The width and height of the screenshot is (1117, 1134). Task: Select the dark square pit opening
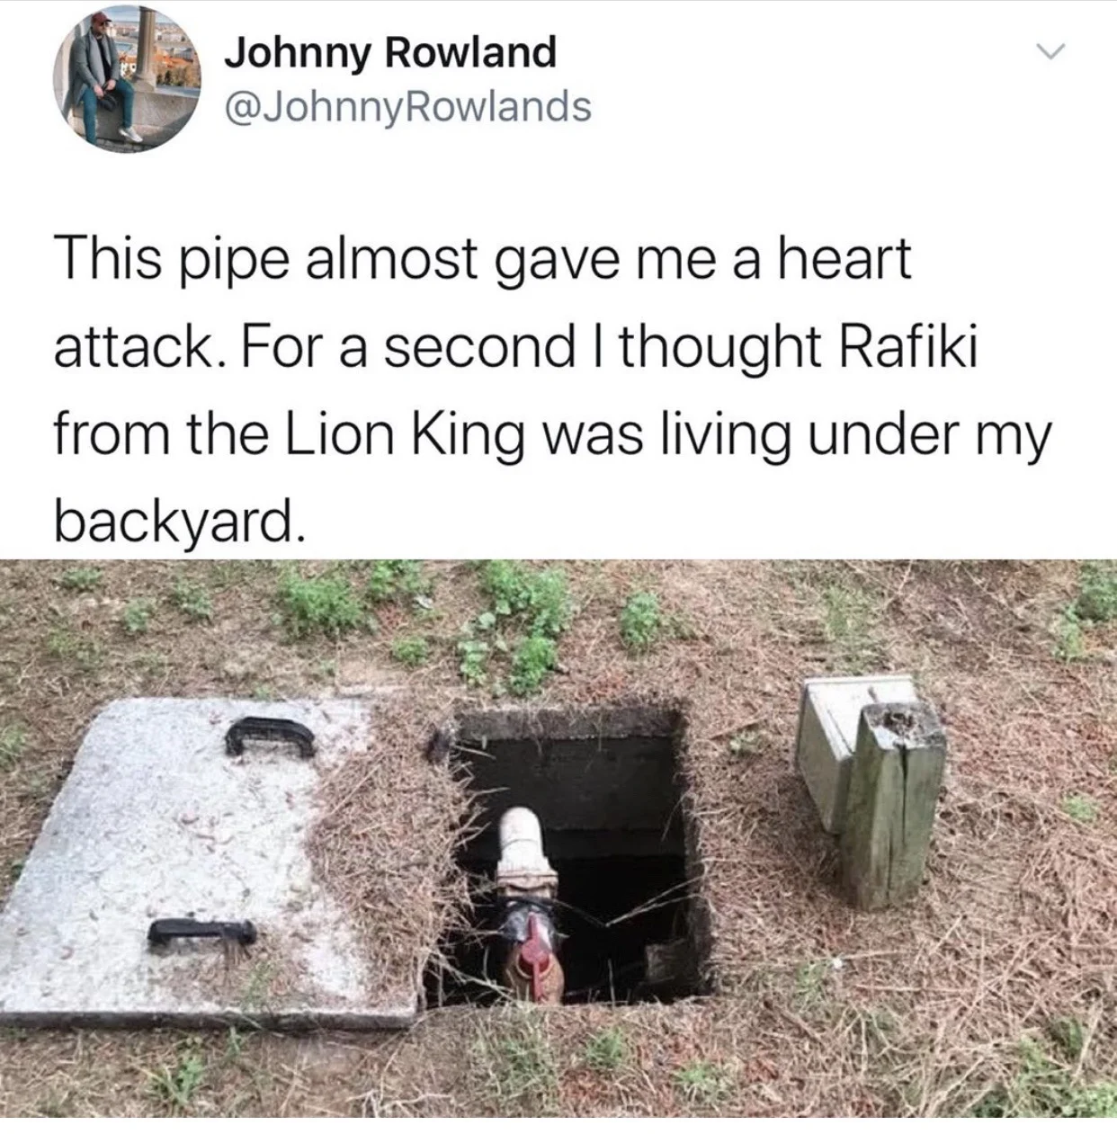(574, 854)
